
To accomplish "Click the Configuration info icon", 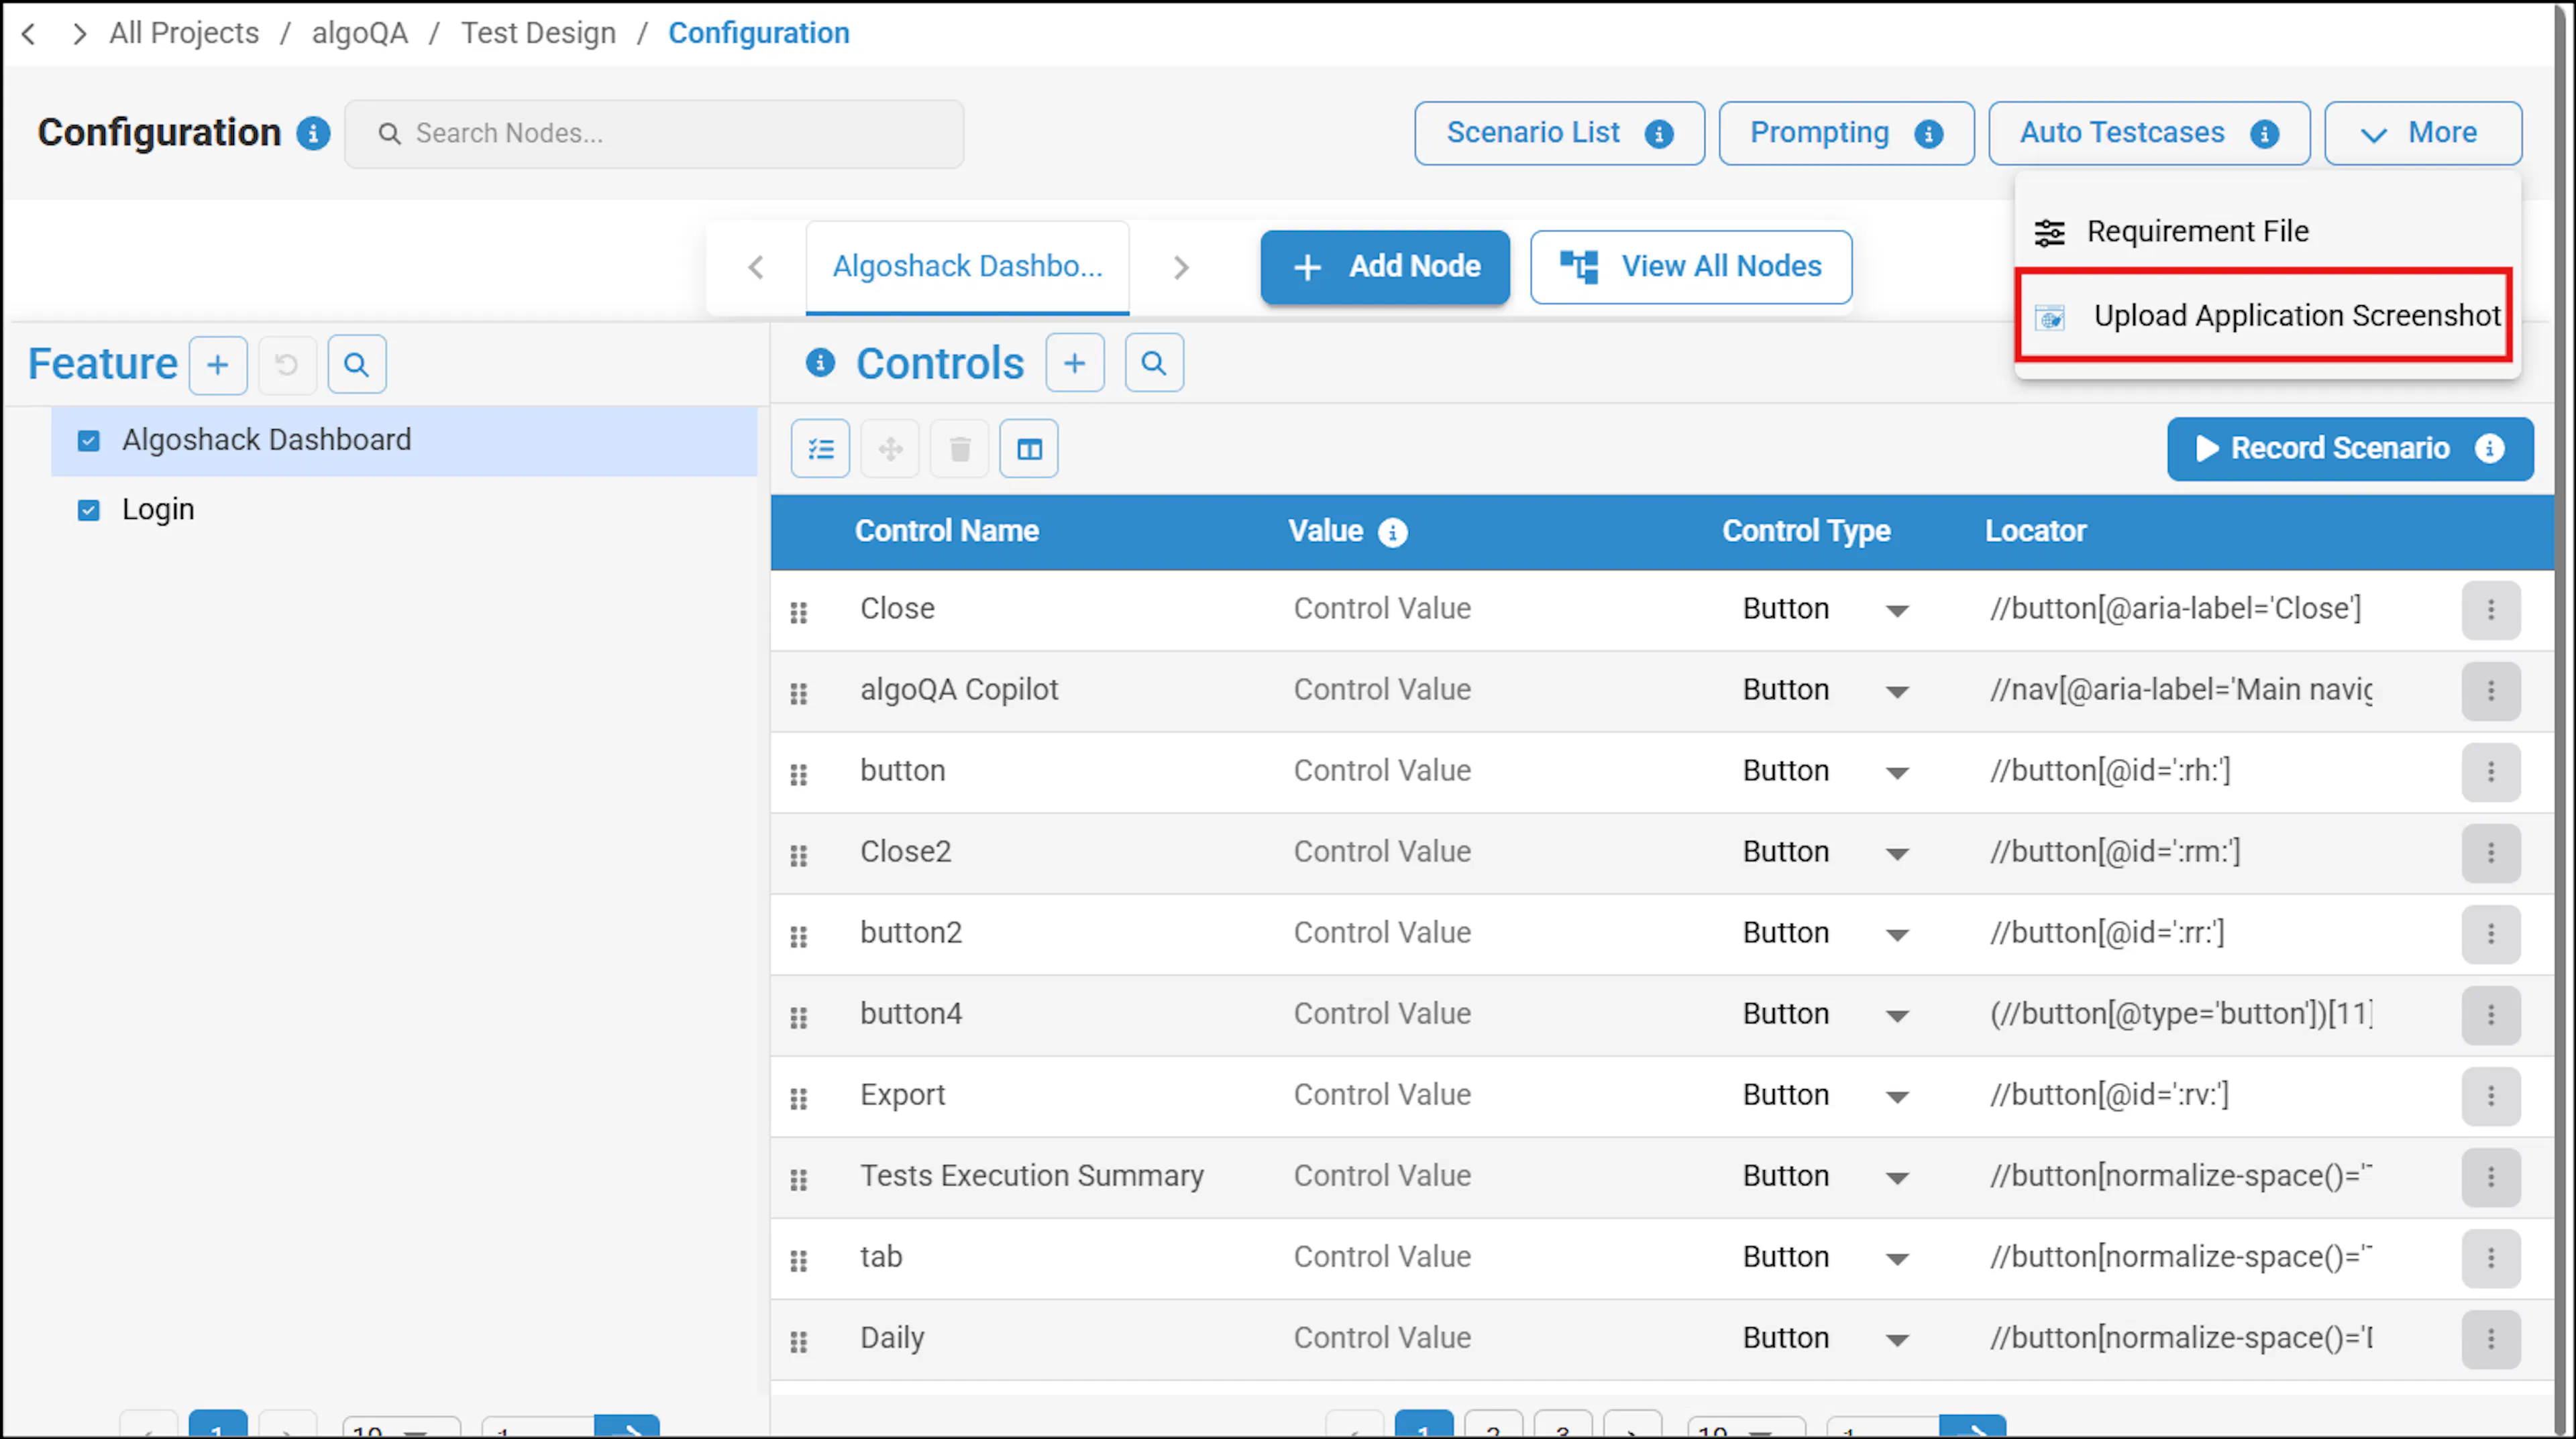I will tap(313, 133).
